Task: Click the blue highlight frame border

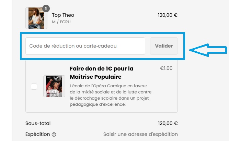Action: 102,33
